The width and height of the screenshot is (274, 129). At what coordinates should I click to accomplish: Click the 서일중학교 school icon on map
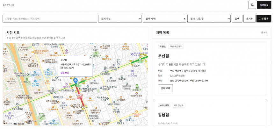tap(34, 72)
